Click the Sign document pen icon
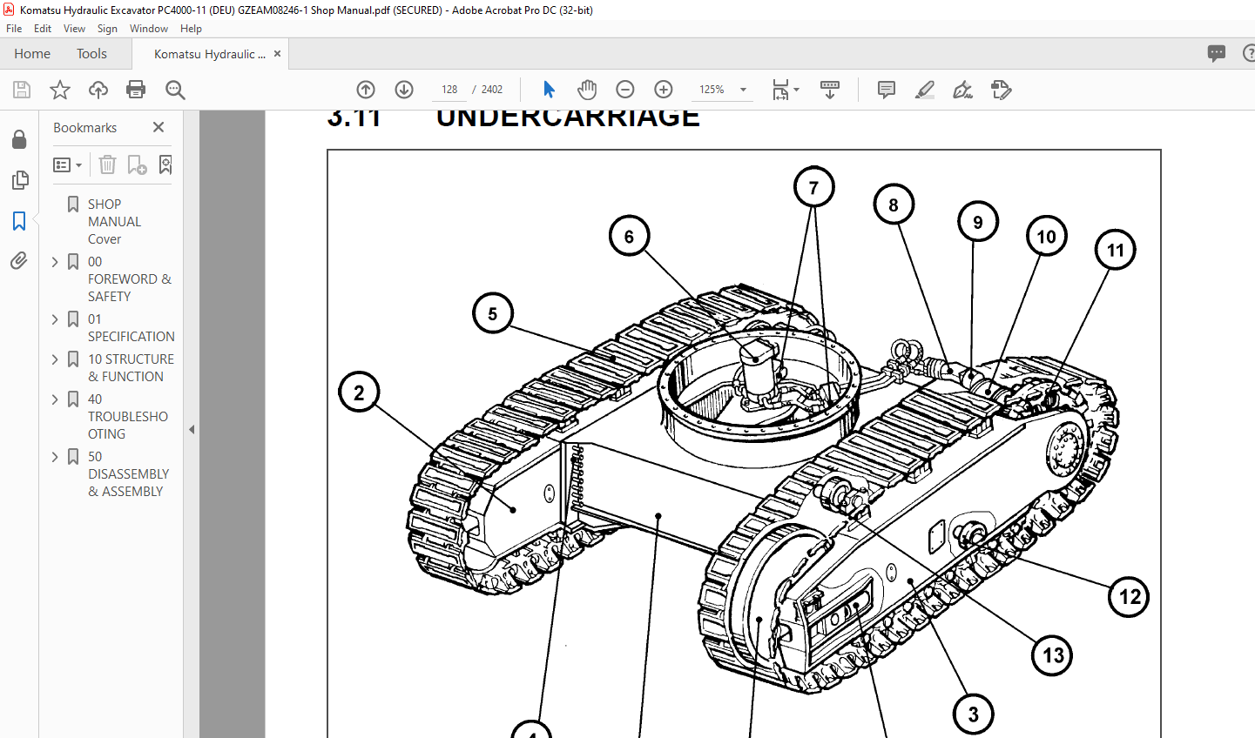 point(963,90)
